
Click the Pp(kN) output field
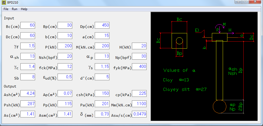click(65, 104)
